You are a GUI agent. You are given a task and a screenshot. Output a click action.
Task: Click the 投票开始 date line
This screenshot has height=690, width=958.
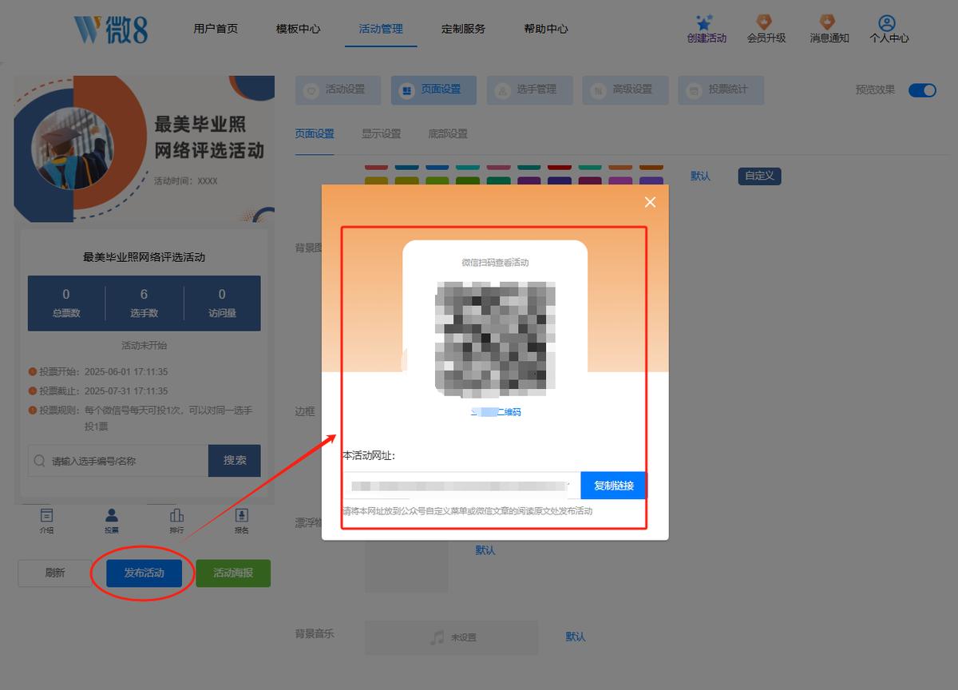(x=98, y=371)
